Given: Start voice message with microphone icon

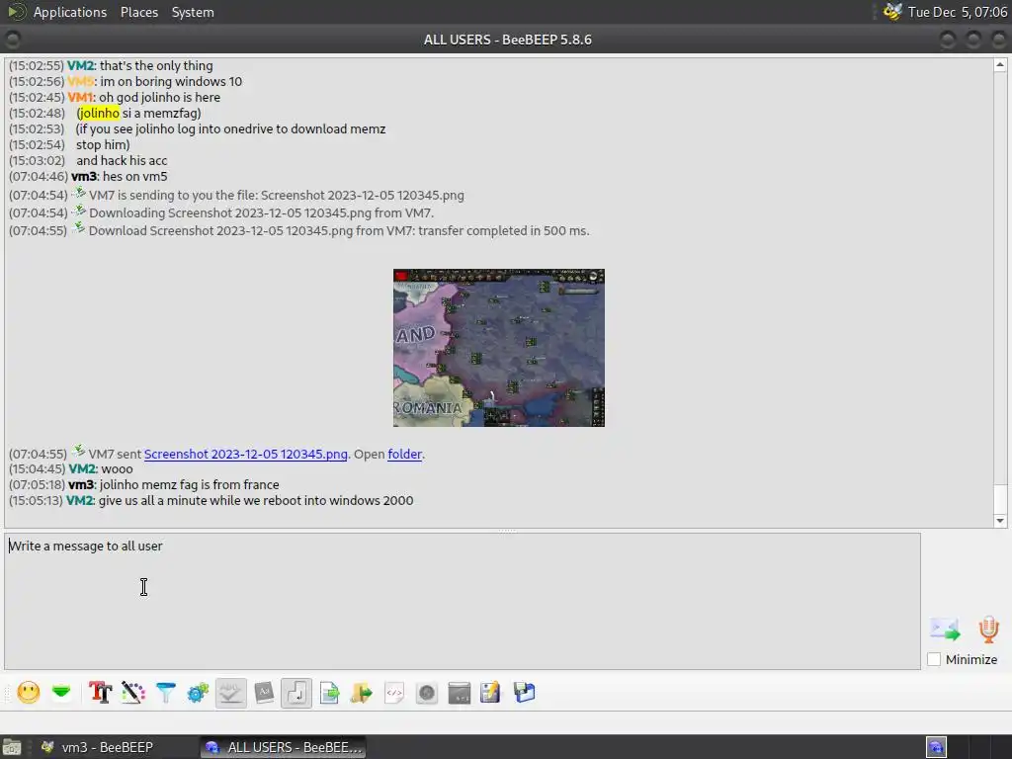Looking at the screenshot, I should pos(988,630).
